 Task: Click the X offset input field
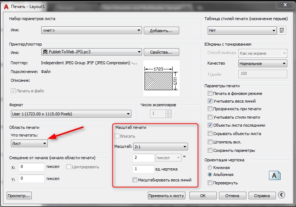tap(31, 167)
